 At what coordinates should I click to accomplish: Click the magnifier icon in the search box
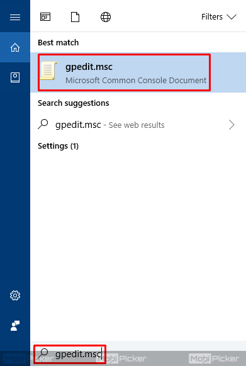(x=43, y=353)
